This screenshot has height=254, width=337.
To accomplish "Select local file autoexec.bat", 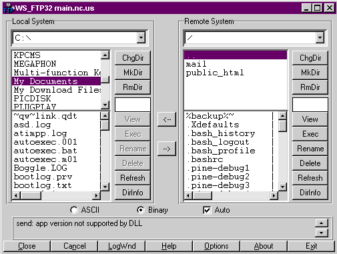I will (56, 151).
